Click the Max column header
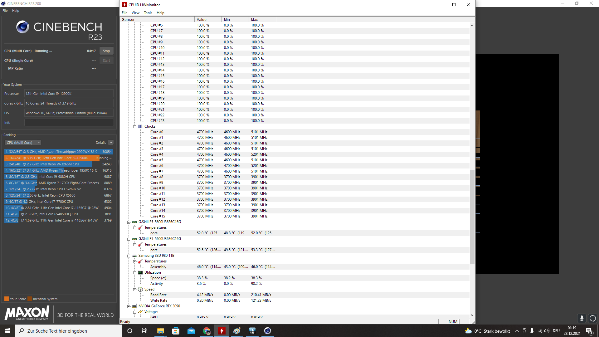Image resolution: width=599 pixels, height=337 pixels. point(262,19)
